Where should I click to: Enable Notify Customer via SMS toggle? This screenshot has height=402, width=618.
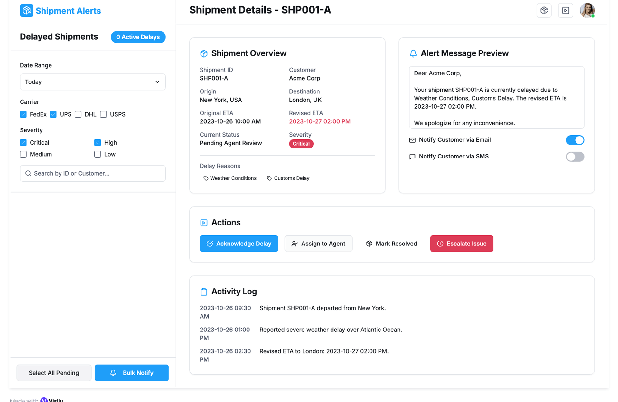click(575, 157)
